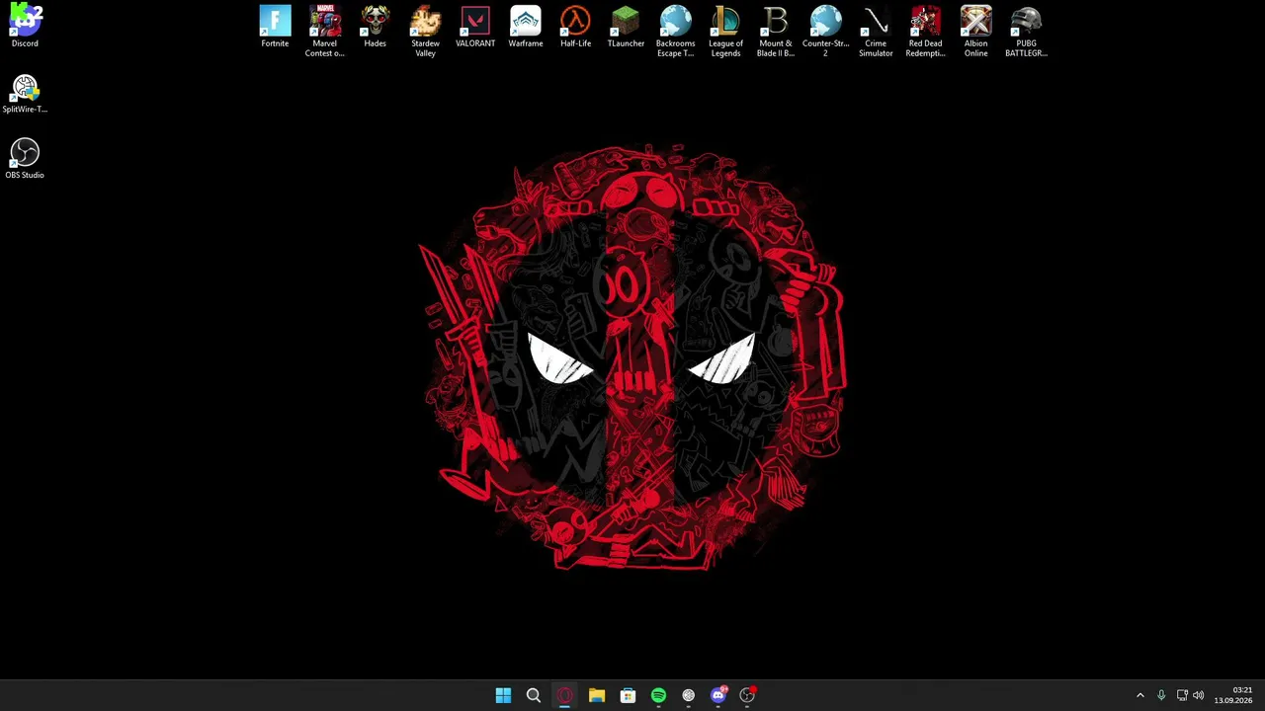
Task: Select the VALORANT desktop shortcut
Action: pos(475,27)
